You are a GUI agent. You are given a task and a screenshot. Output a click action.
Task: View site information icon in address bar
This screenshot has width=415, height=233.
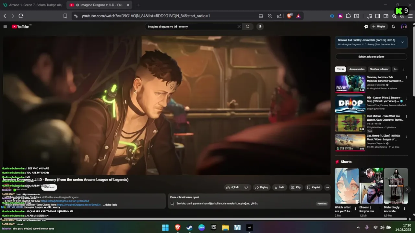point(76,16)
